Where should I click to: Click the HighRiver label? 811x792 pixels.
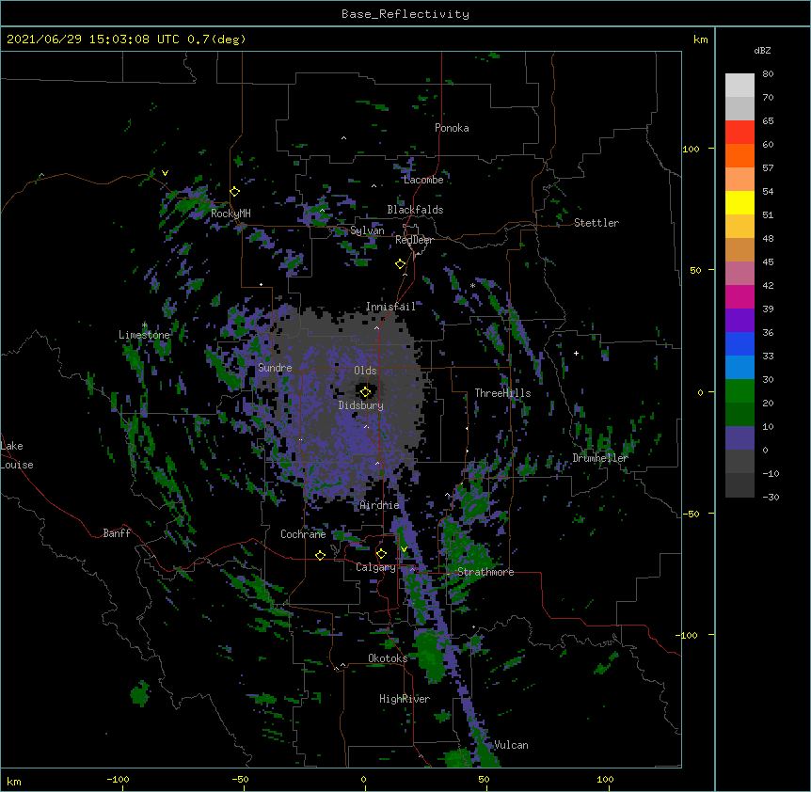pos(405,699)
